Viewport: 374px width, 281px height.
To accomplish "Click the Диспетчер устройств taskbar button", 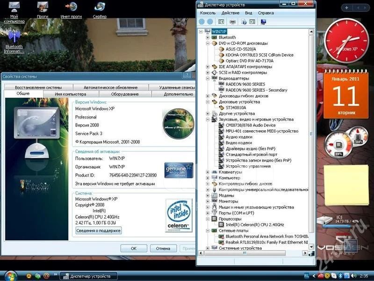I will click(x=88, y=276).
